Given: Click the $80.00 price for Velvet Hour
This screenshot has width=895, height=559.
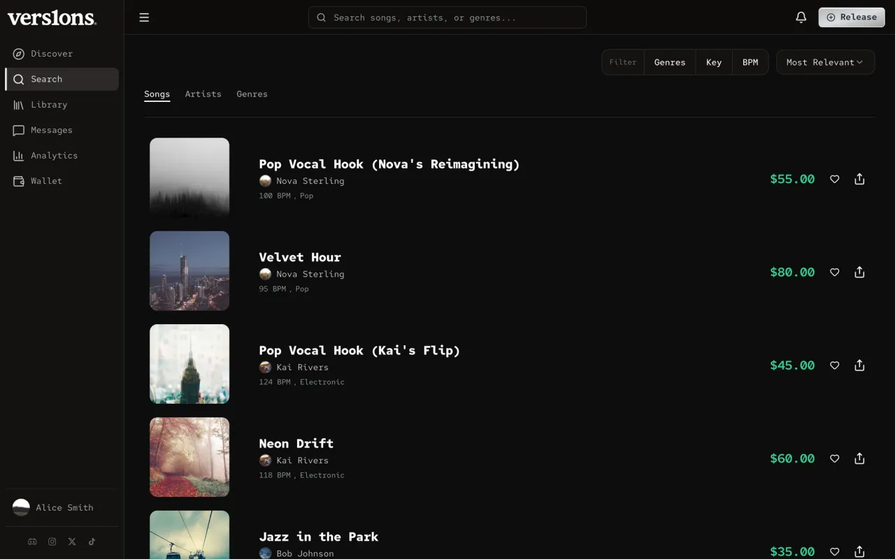Looking at the screenshot, I should pos(792,272).
